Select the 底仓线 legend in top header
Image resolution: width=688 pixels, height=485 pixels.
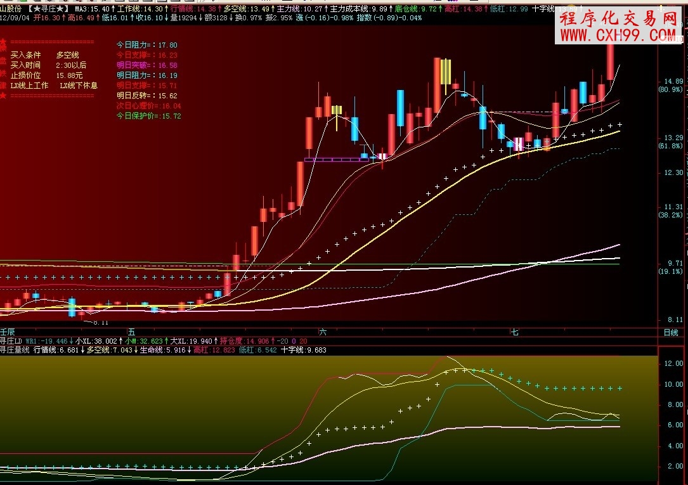point(406,10)
